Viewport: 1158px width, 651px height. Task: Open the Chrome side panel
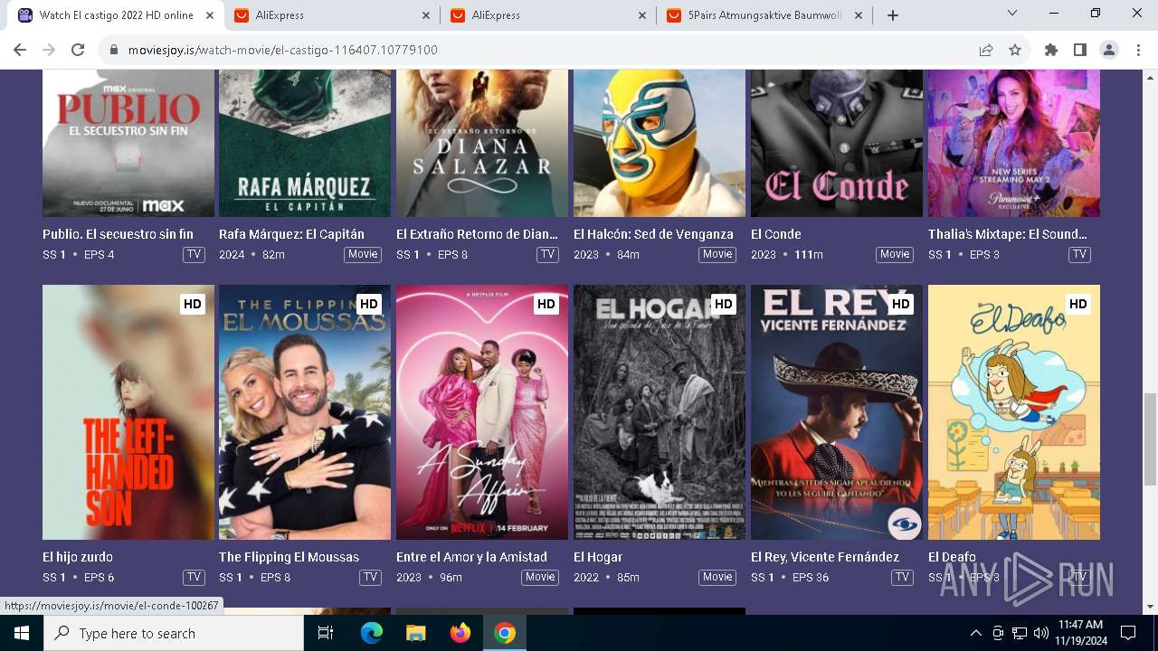1080,50
